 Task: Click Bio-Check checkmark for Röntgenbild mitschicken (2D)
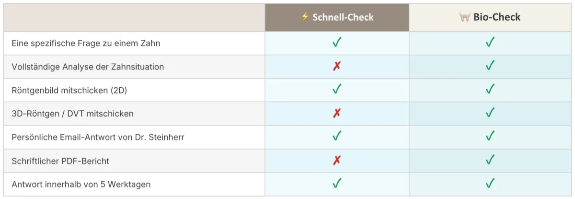click(x=490, y=89)
